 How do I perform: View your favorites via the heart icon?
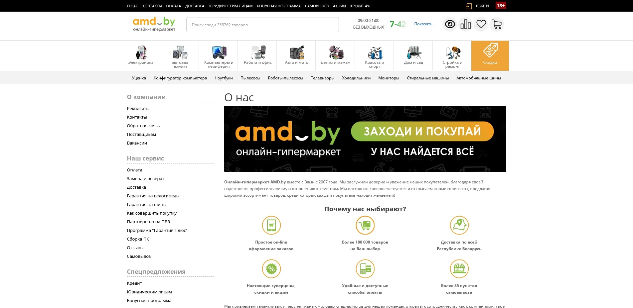pyautogui.click(x=481, y=24)
